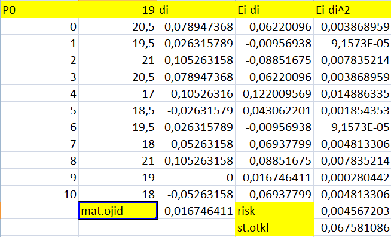Select the cell with value 17
This screenshot has width=391, height=237.
point(118,93)
